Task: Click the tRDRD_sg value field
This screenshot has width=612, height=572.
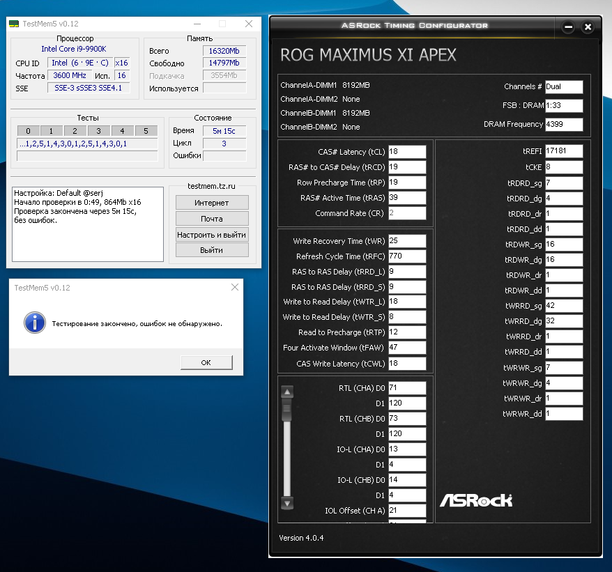Action: [x=564, y=183]
